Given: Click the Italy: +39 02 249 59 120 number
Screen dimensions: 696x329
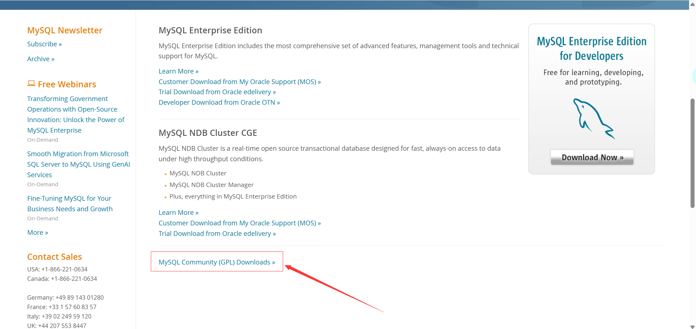Looking at the screenshot, I should point(59,316).
